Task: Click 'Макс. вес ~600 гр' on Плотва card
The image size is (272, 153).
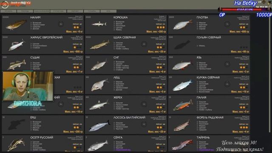Action: [239, 32]
